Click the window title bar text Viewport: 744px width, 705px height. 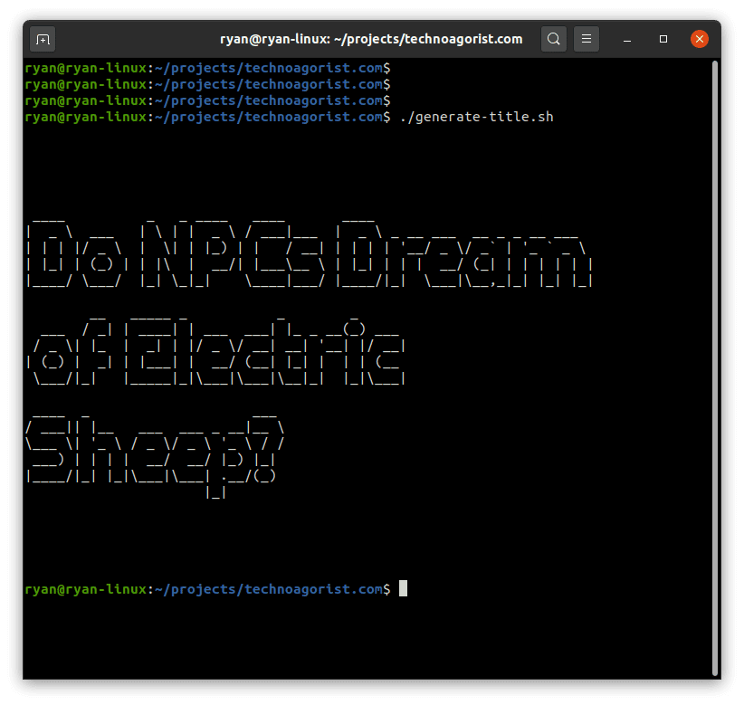point(371,39)
